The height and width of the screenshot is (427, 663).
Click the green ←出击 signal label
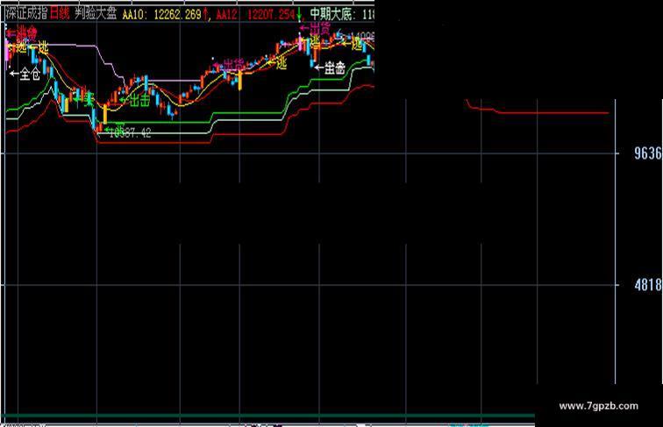[134, 100]
